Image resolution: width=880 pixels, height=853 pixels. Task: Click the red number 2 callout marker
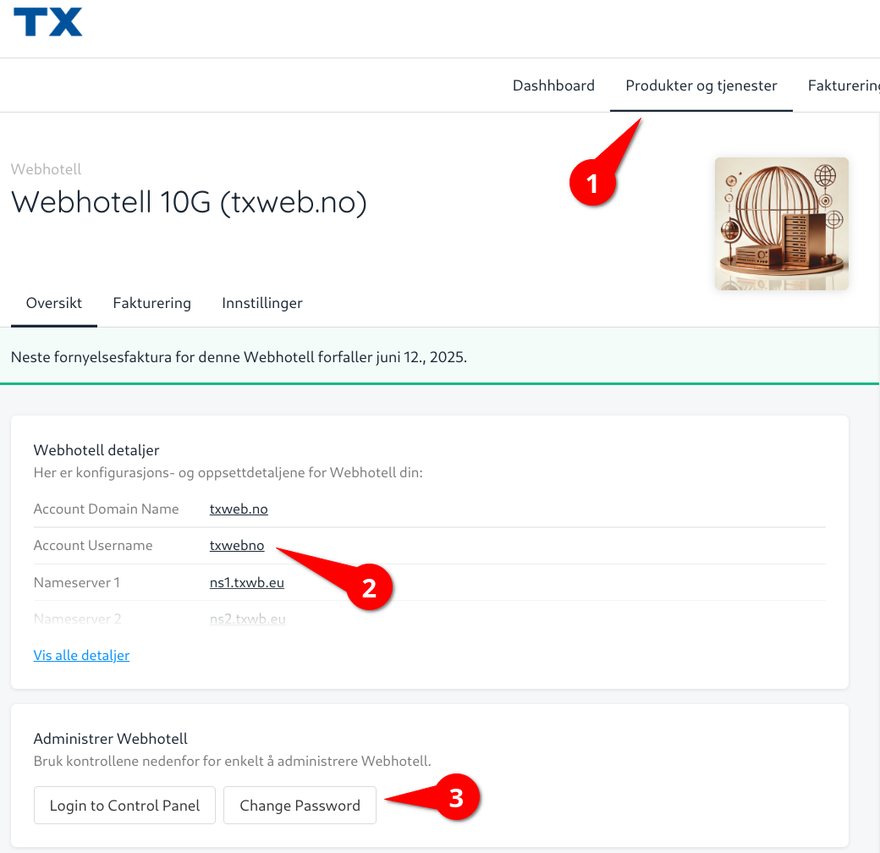click(x=369, y=587)
